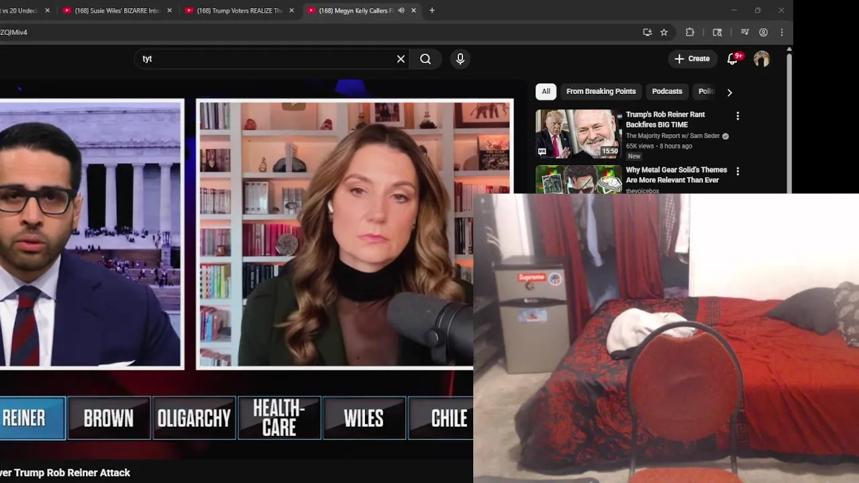Open Trump's Rob Reiner Rant thumbnail
The image size is (859, 483).
click(578, 133)
